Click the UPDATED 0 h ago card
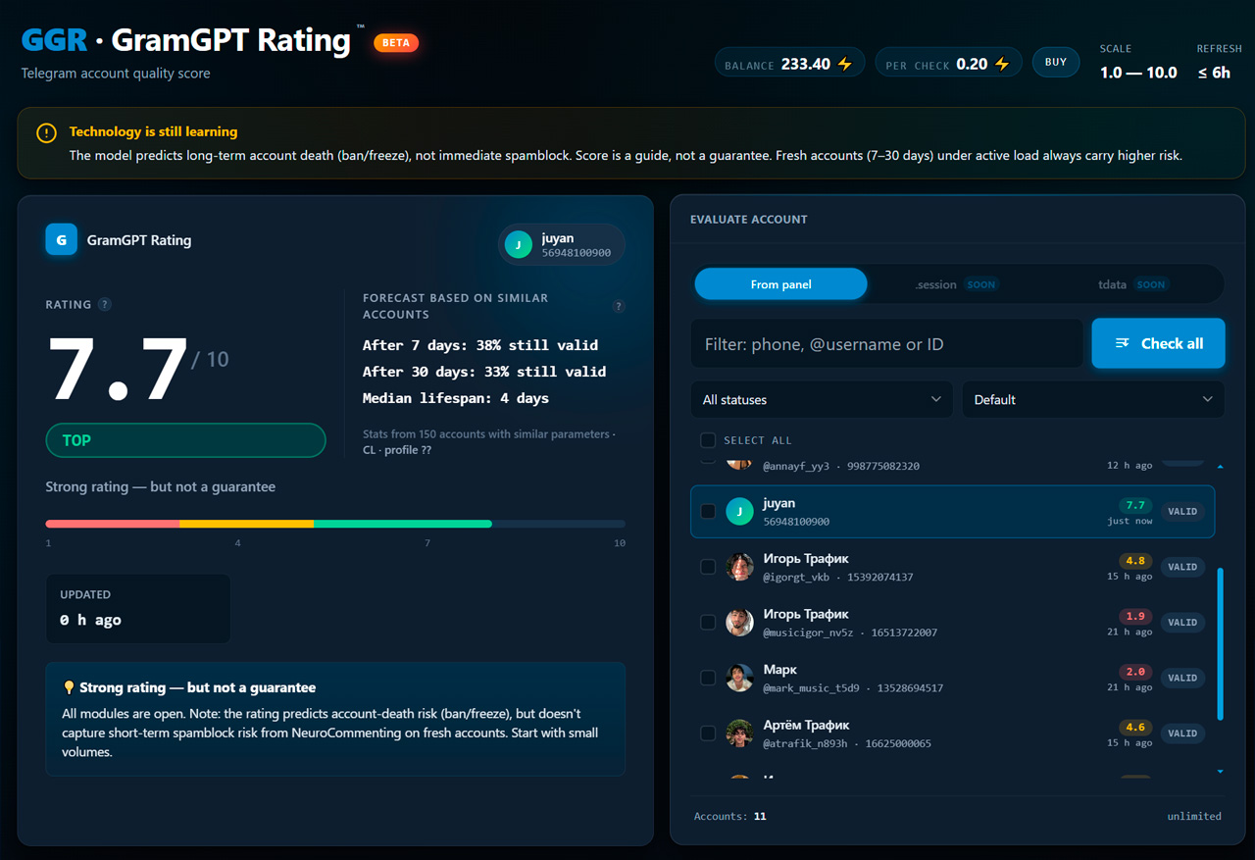Screen dimensions: 1255x860 (x=138, y=608)
